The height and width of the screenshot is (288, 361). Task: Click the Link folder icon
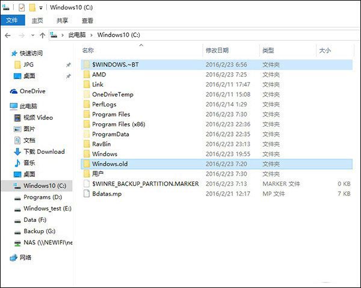(87, 84)
